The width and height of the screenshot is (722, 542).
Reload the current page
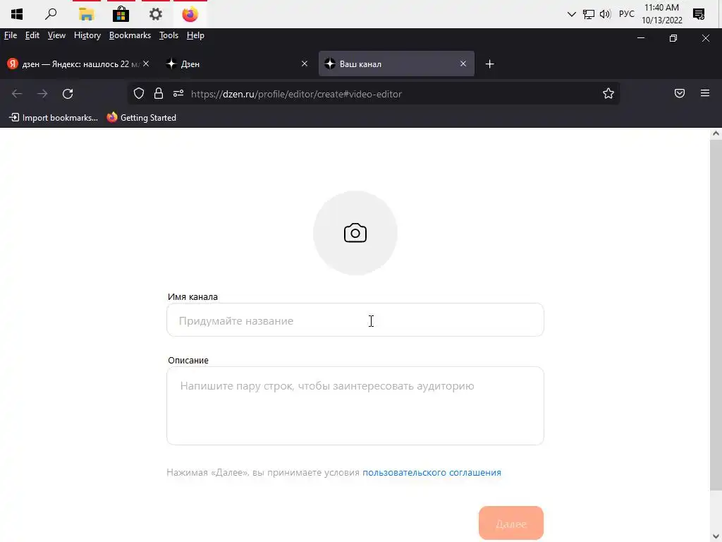(68, 94)
